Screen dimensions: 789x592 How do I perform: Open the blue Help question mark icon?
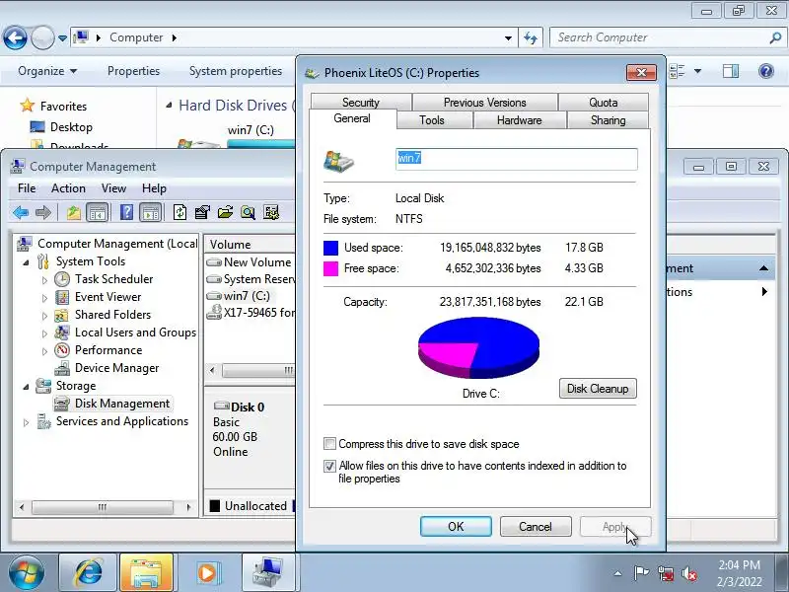(x=126, y=212)
